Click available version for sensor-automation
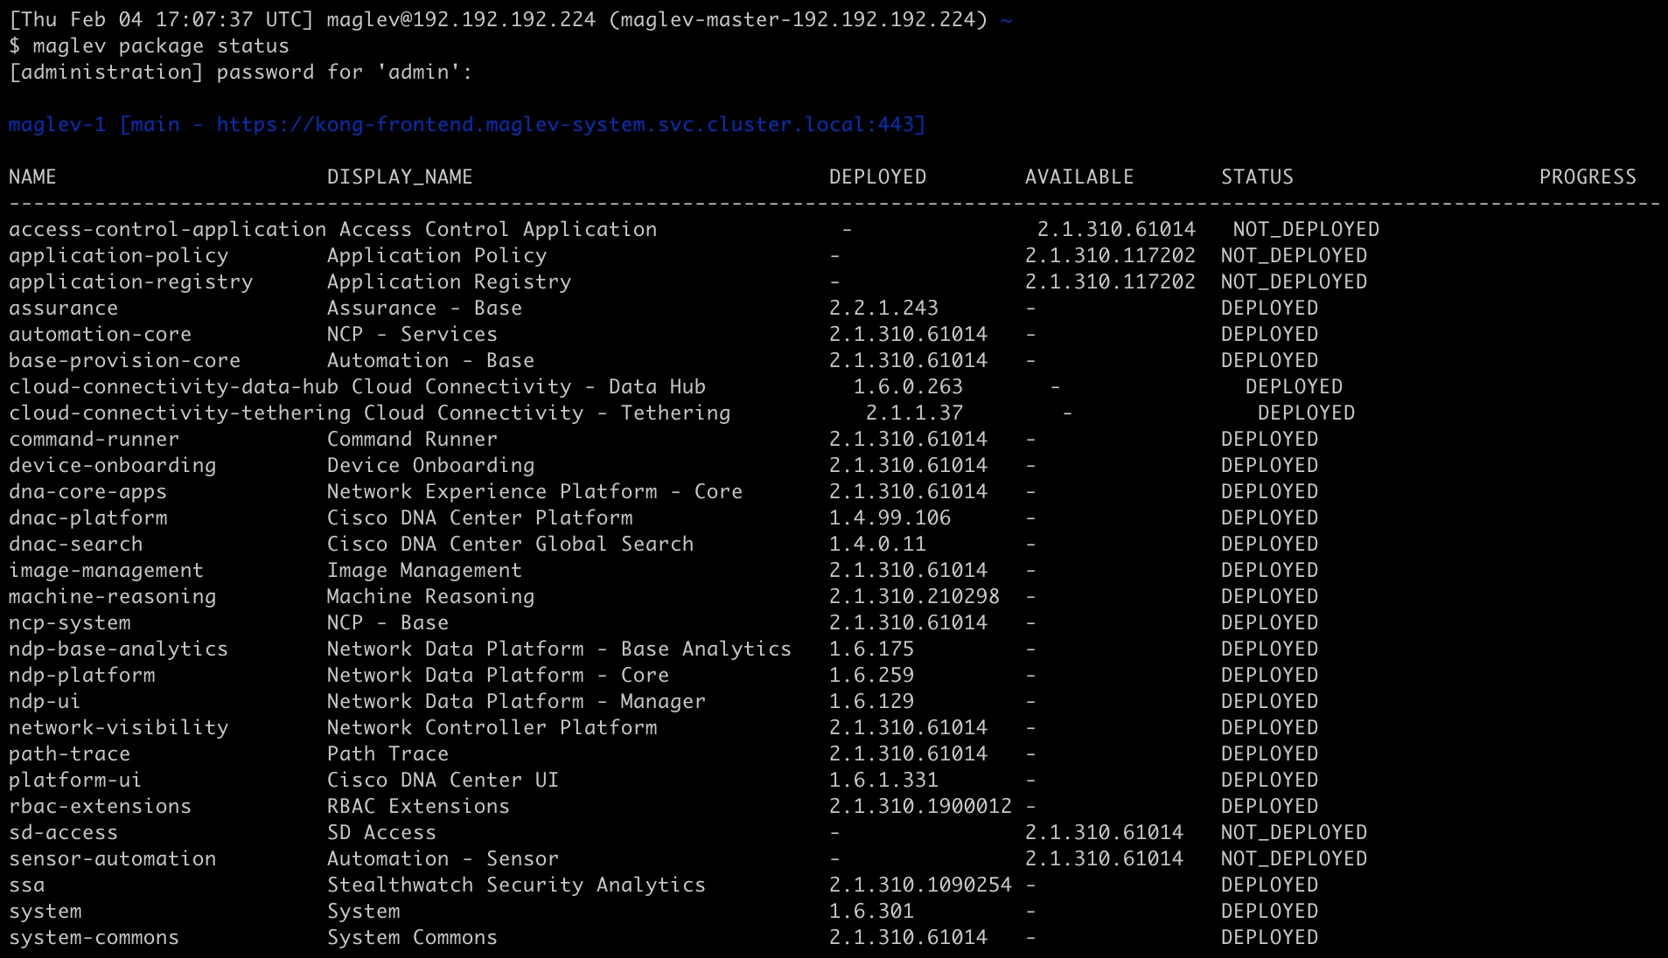 click(1104, 858)
